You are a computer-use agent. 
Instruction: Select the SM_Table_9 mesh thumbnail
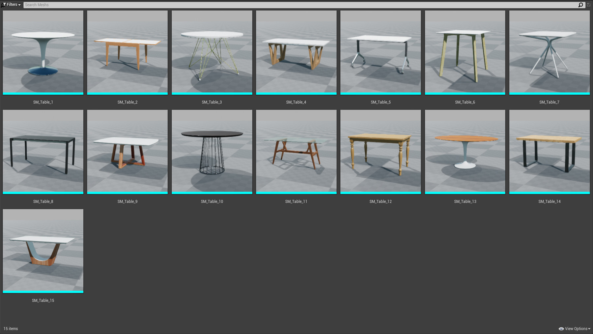pyautogui.click(x=127, y=152)
